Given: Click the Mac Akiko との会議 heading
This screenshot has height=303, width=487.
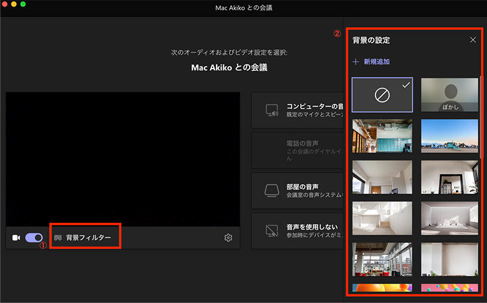Looking at the screenshot, I should pos(229,67).
